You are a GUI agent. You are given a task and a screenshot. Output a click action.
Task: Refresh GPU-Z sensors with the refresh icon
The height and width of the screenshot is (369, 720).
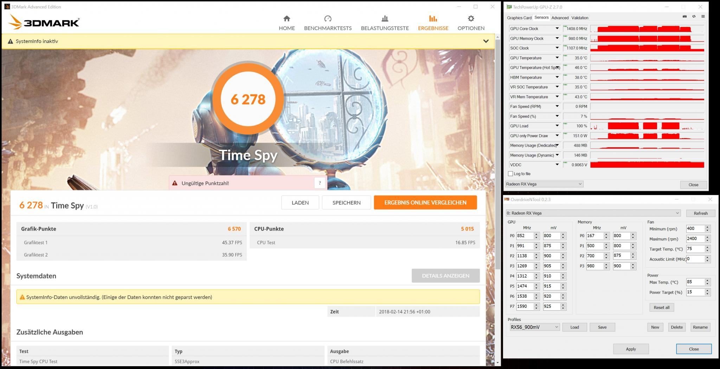[694, 17]
